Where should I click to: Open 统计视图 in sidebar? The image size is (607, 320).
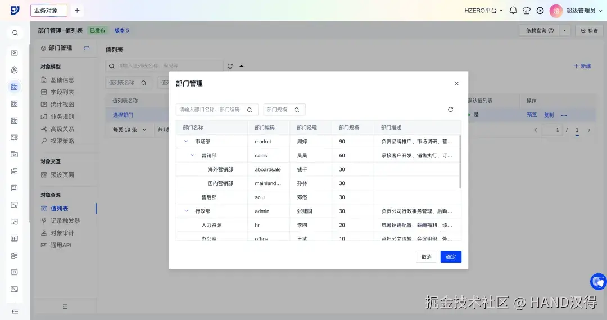coord(57,104)
